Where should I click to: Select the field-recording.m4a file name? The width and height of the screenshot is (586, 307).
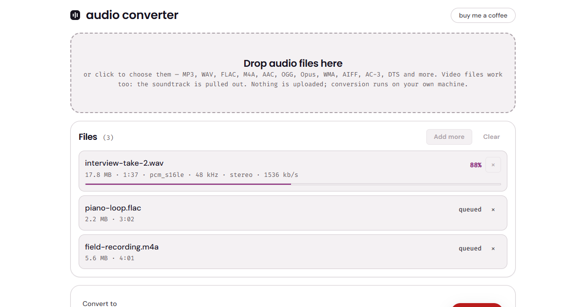coord(122,247)
